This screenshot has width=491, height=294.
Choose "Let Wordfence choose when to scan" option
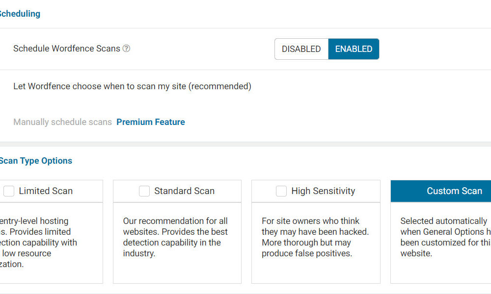pos(132,86)
